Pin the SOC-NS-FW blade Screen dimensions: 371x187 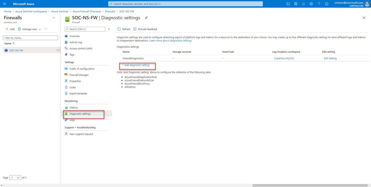coord(146,18)
